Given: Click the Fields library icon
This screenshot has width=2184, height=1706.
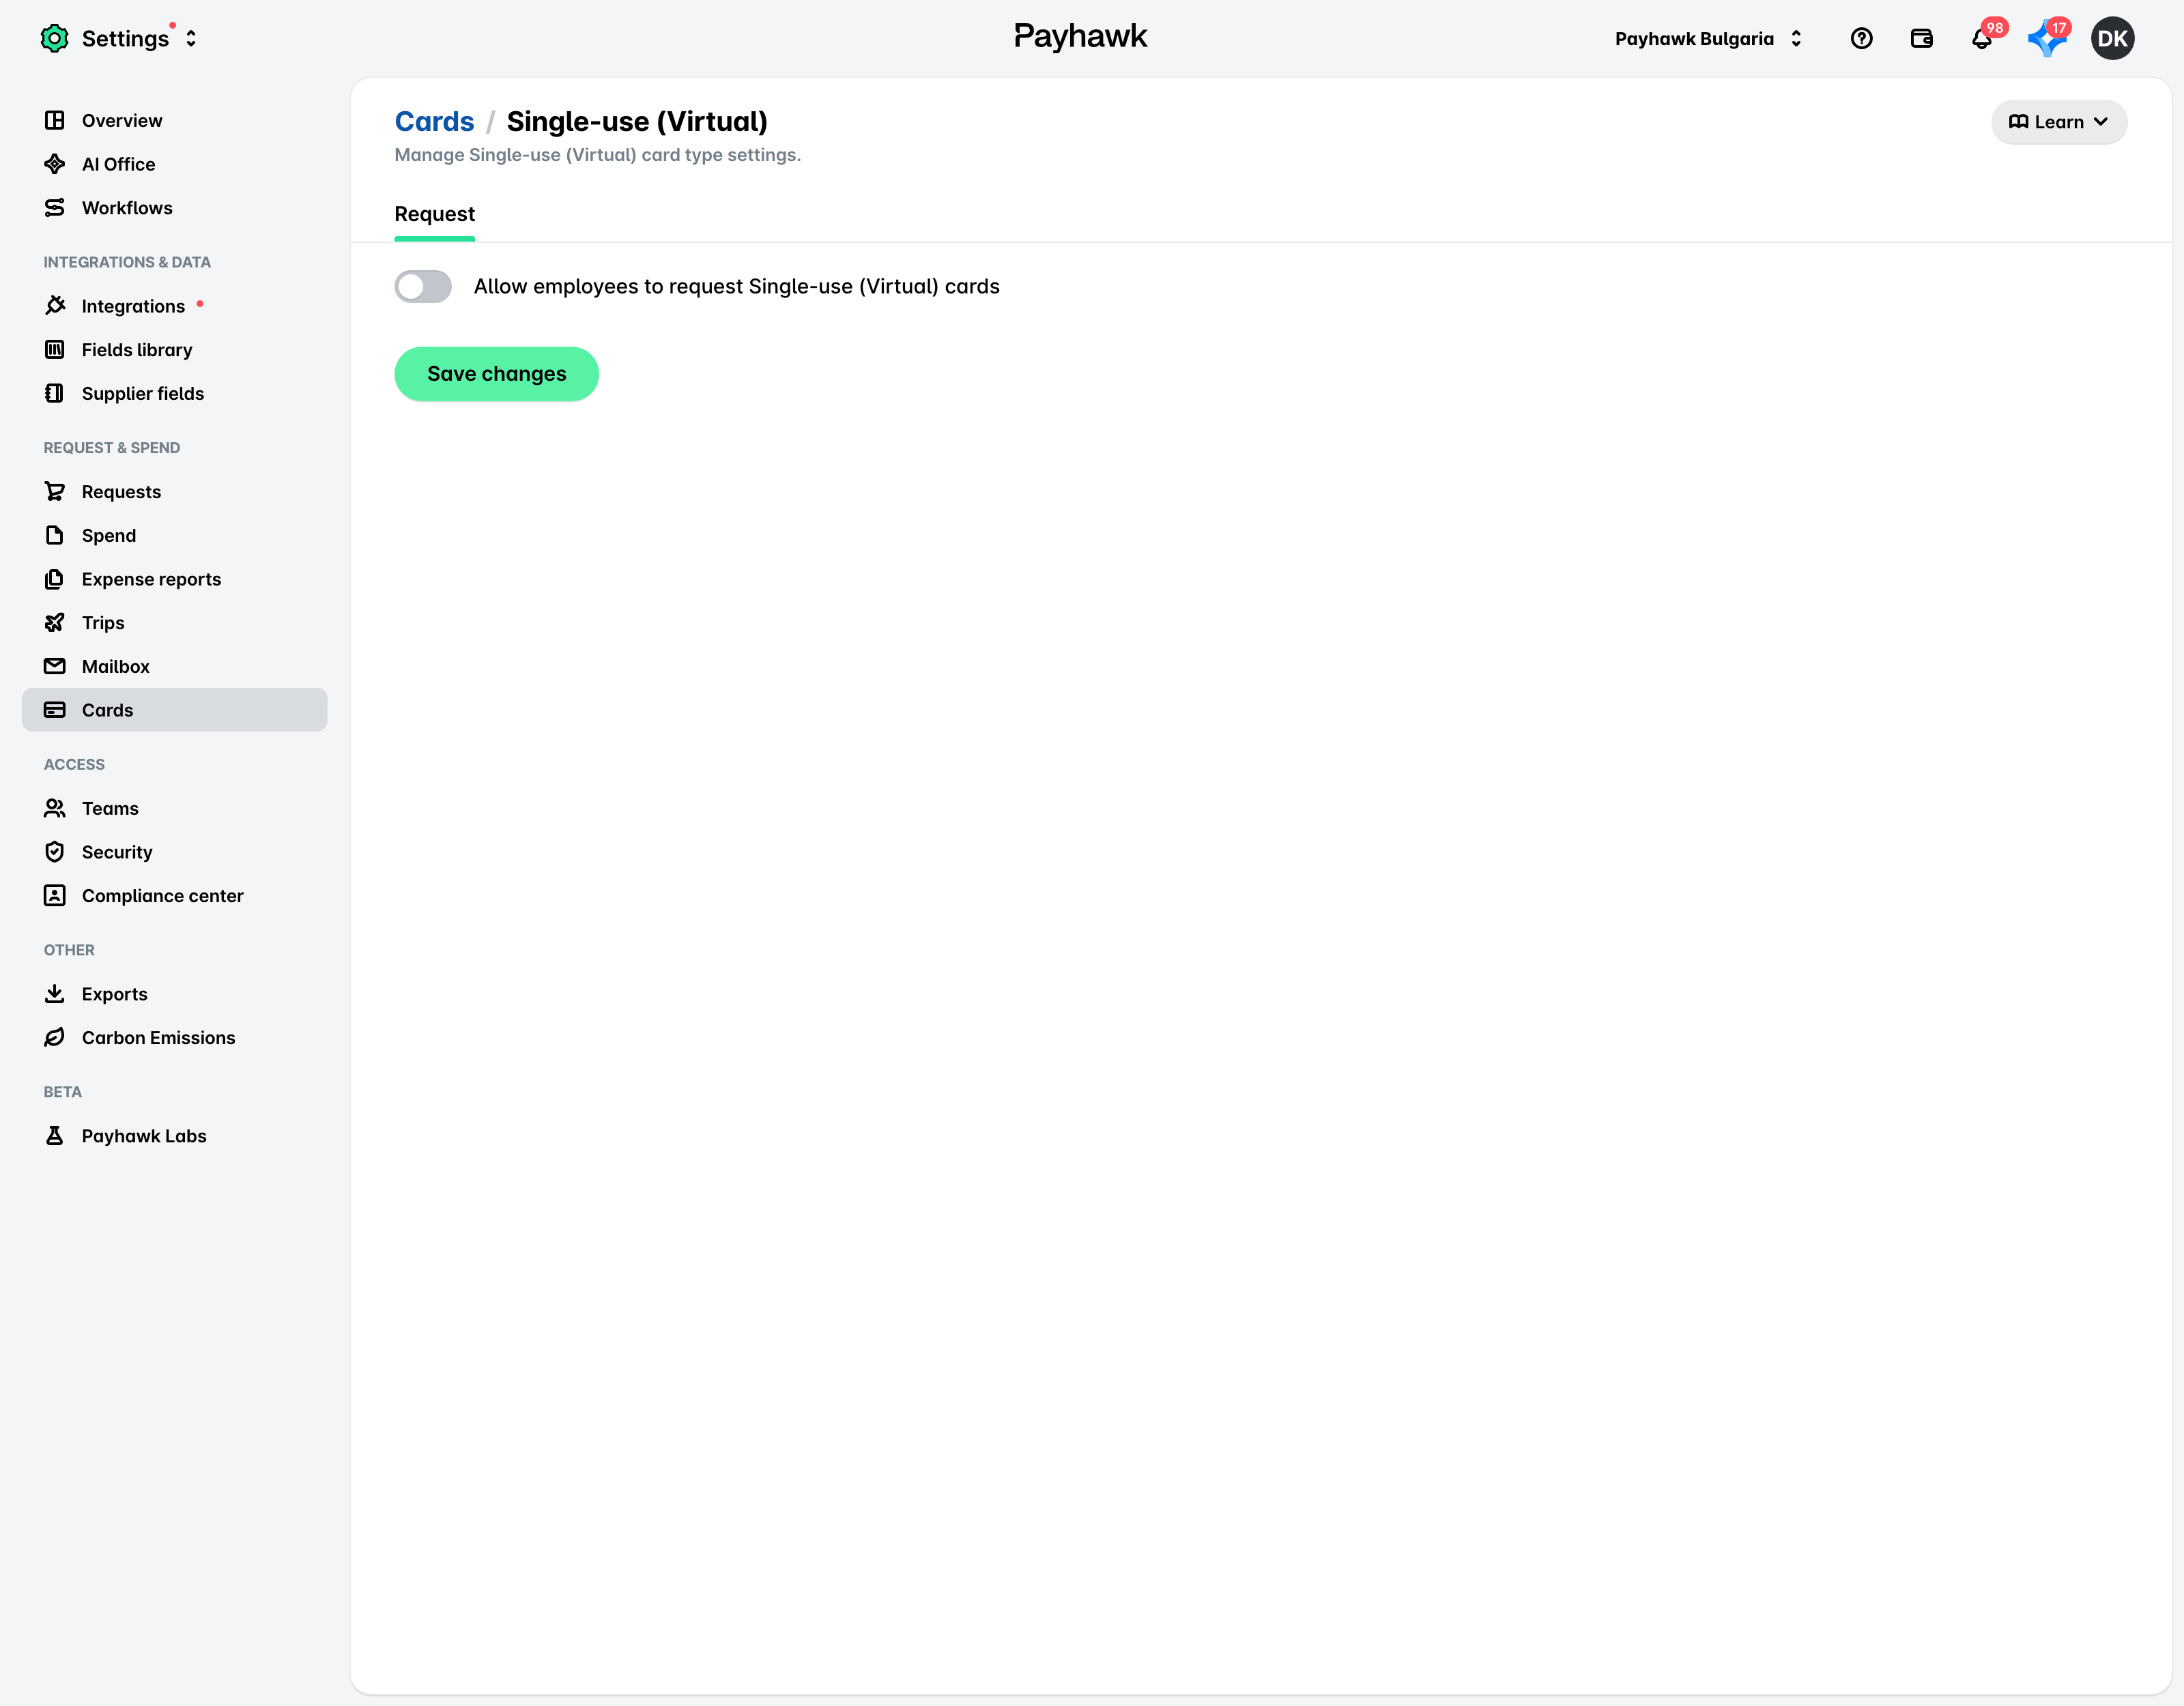Looking at the screenshot, I should [x=55, y=349].
